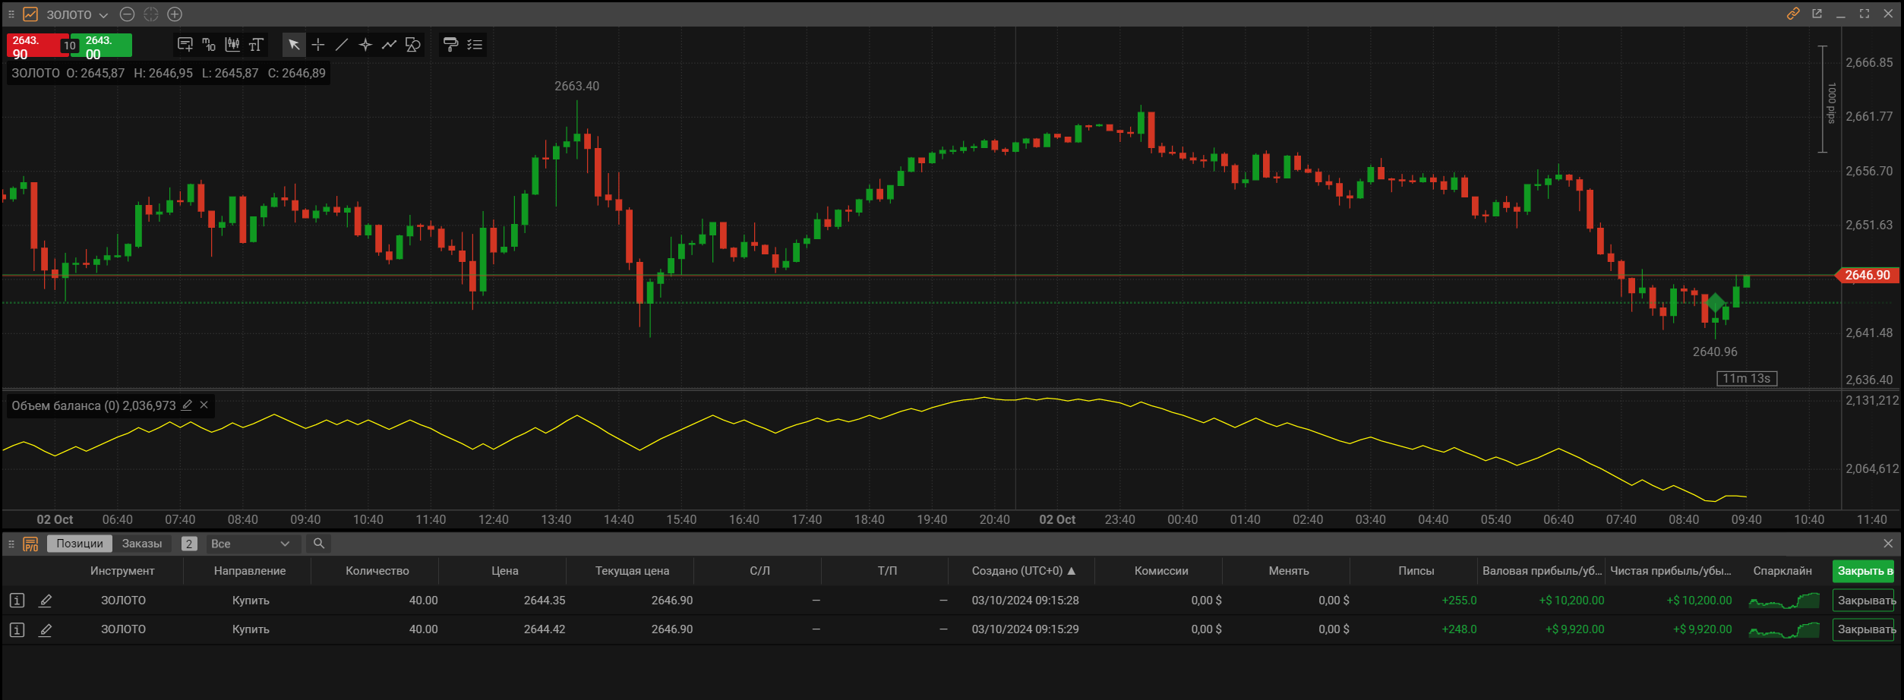Click the red sell price 2643.90 button
The image size is (1904, 700).
(33, 46)
